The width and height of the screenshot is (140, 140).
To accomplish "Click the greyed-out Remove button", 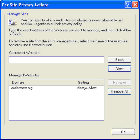I will 119,83.
